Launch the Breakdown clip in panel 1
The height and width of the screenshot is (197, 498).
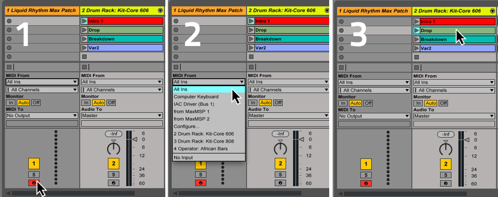pyautogui.click(x=85, y=39)
